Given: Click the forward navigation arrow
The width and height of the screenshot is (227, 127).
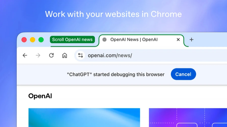Looking at the screenshot, I should click(38, 55).
